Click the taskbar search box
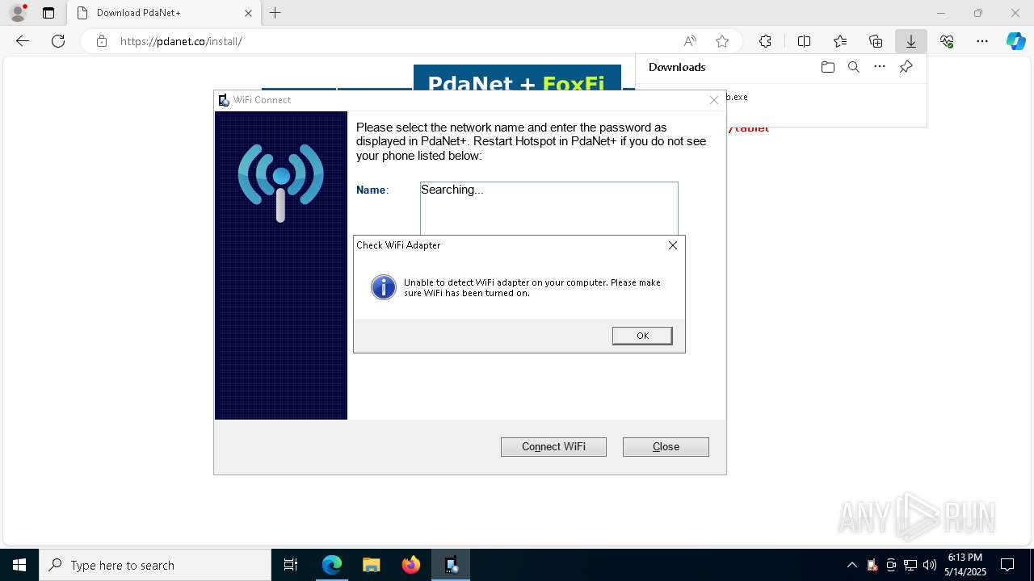 click(x=155, y=565)
